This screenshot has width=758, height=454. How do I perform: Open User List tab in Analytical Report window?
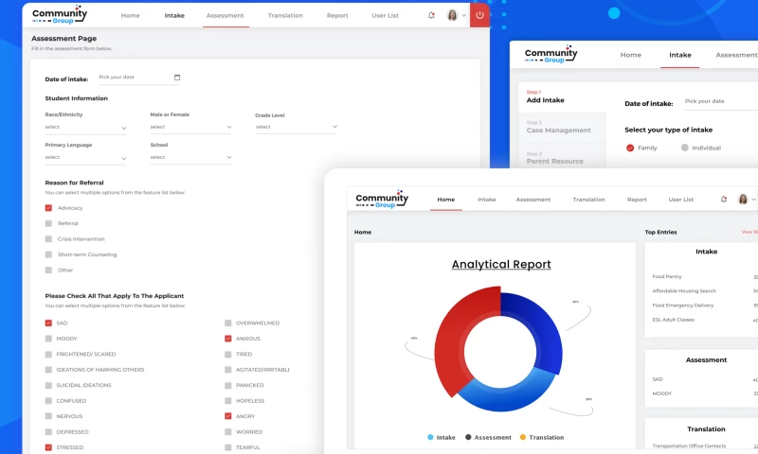coord(680,200)
